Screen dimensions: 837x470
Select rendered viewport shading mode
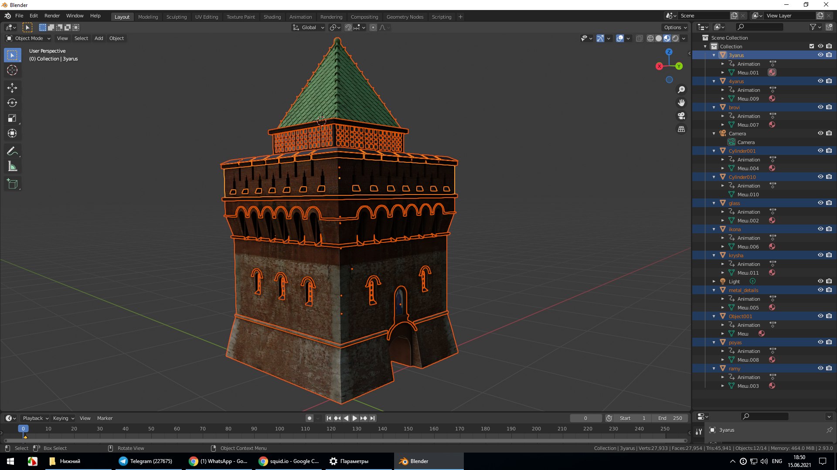675,38
